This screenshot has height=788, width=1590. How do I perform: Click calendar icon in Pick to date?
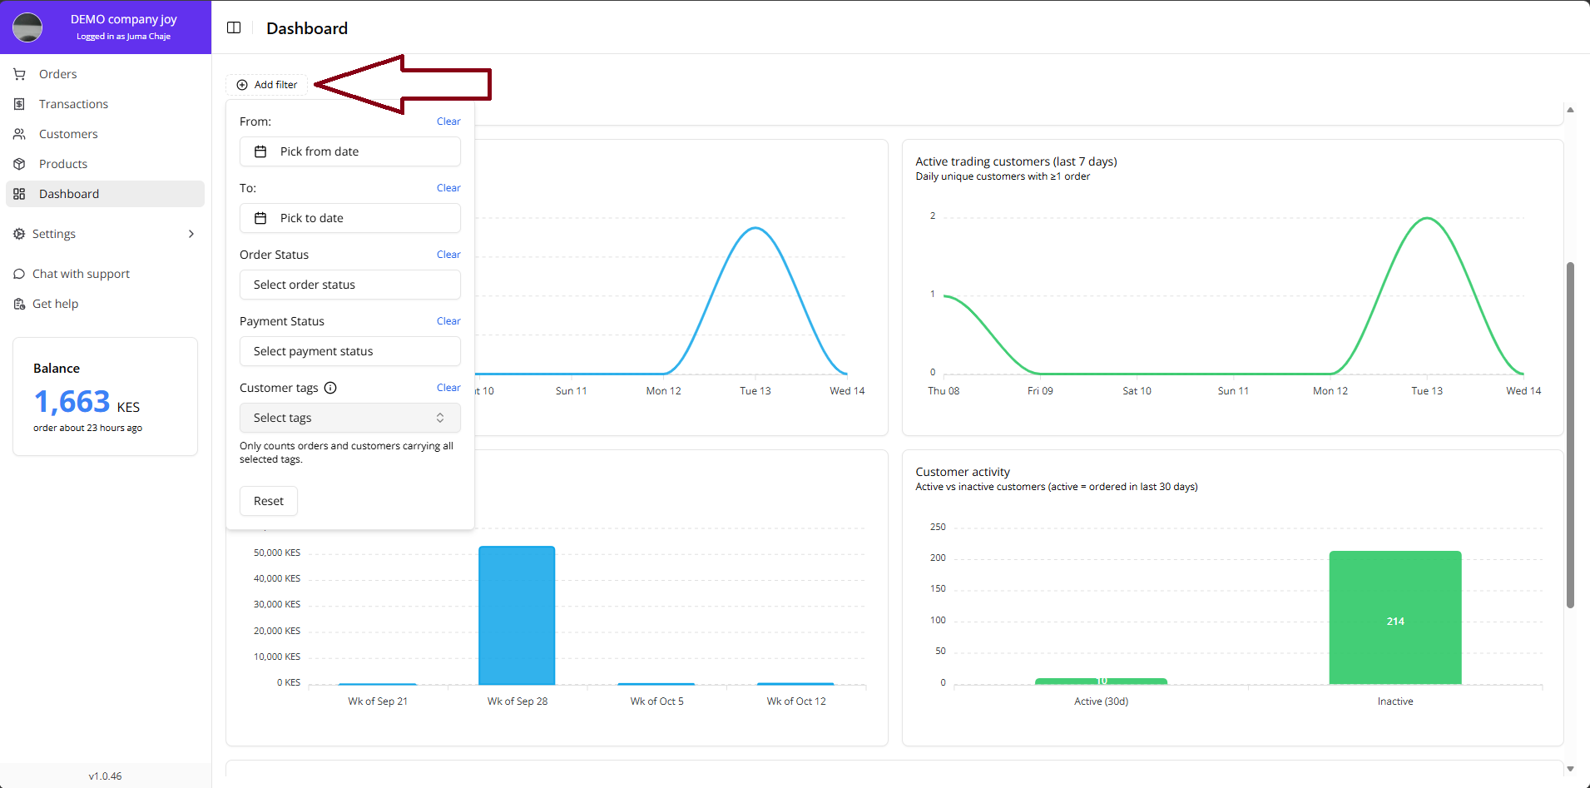tap(260, 218)
